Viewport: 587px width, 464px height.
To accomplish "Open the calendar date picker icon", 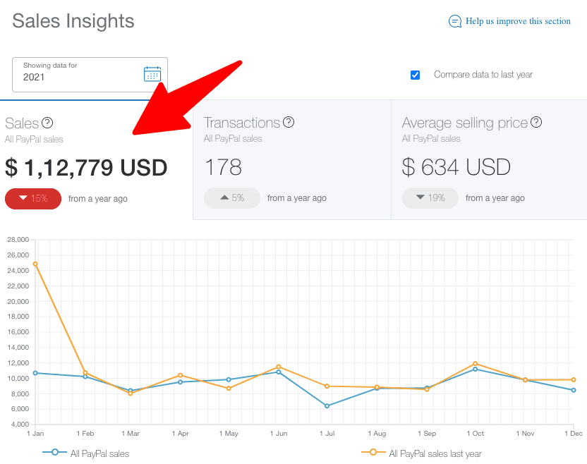I will pyautogui.click(x=152, y=73).
